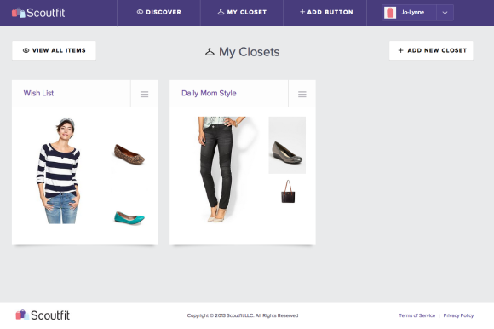Open the Daily Mom Style closet title

click(x=209, y=93)
